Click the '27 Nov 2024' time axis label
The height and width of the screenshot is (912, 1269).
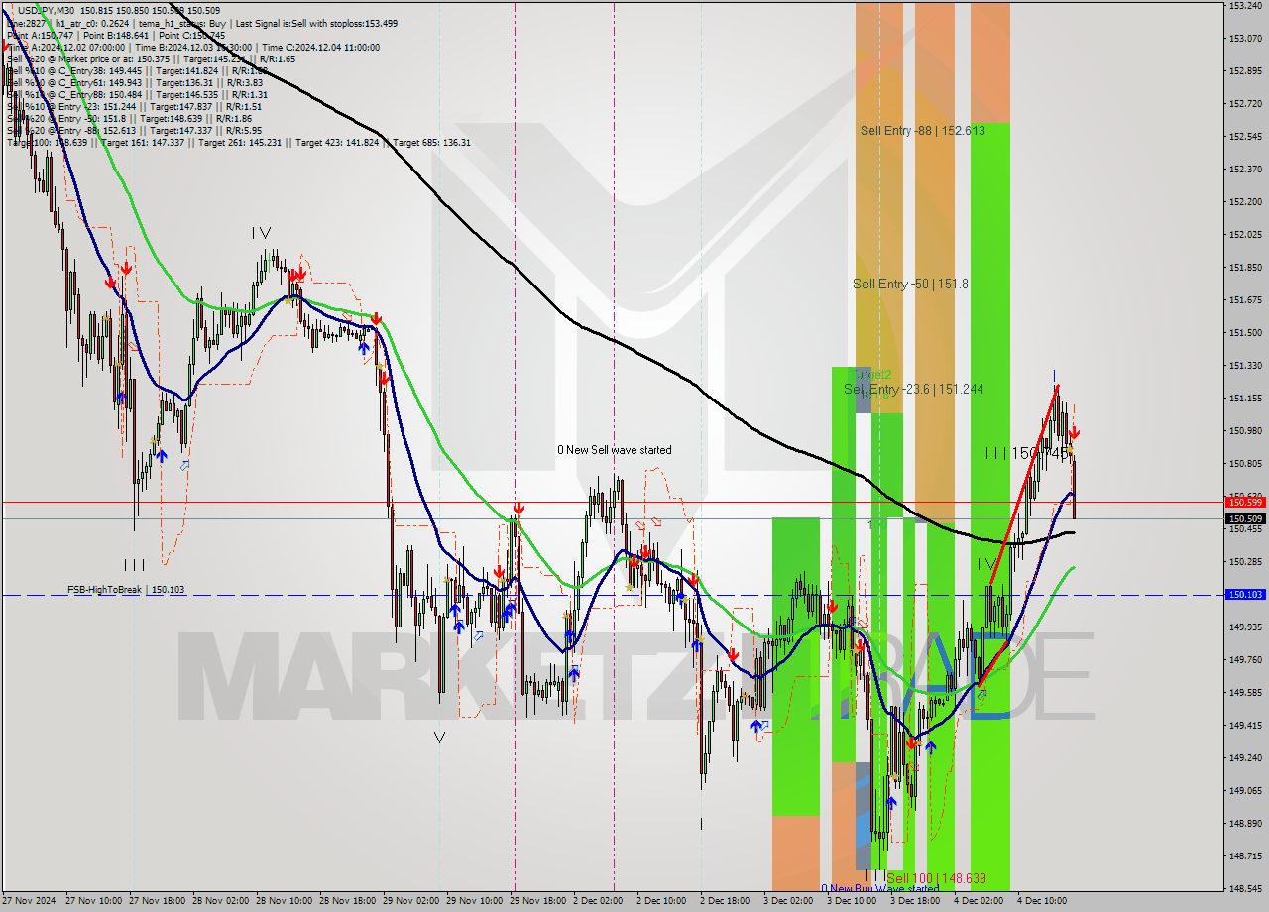[x=29, y=901]
